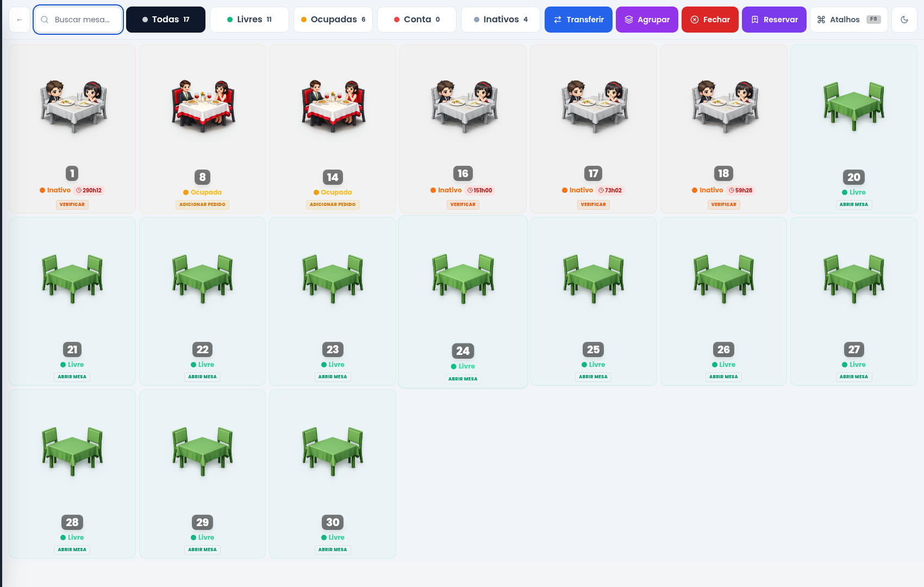Click the green table 21 icon

[x=72, y=279]
